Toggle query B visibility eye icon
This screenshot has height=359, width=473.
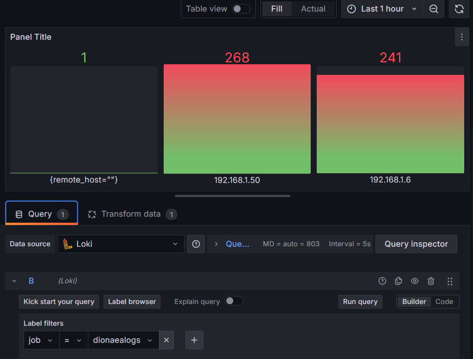coord(415,281)
